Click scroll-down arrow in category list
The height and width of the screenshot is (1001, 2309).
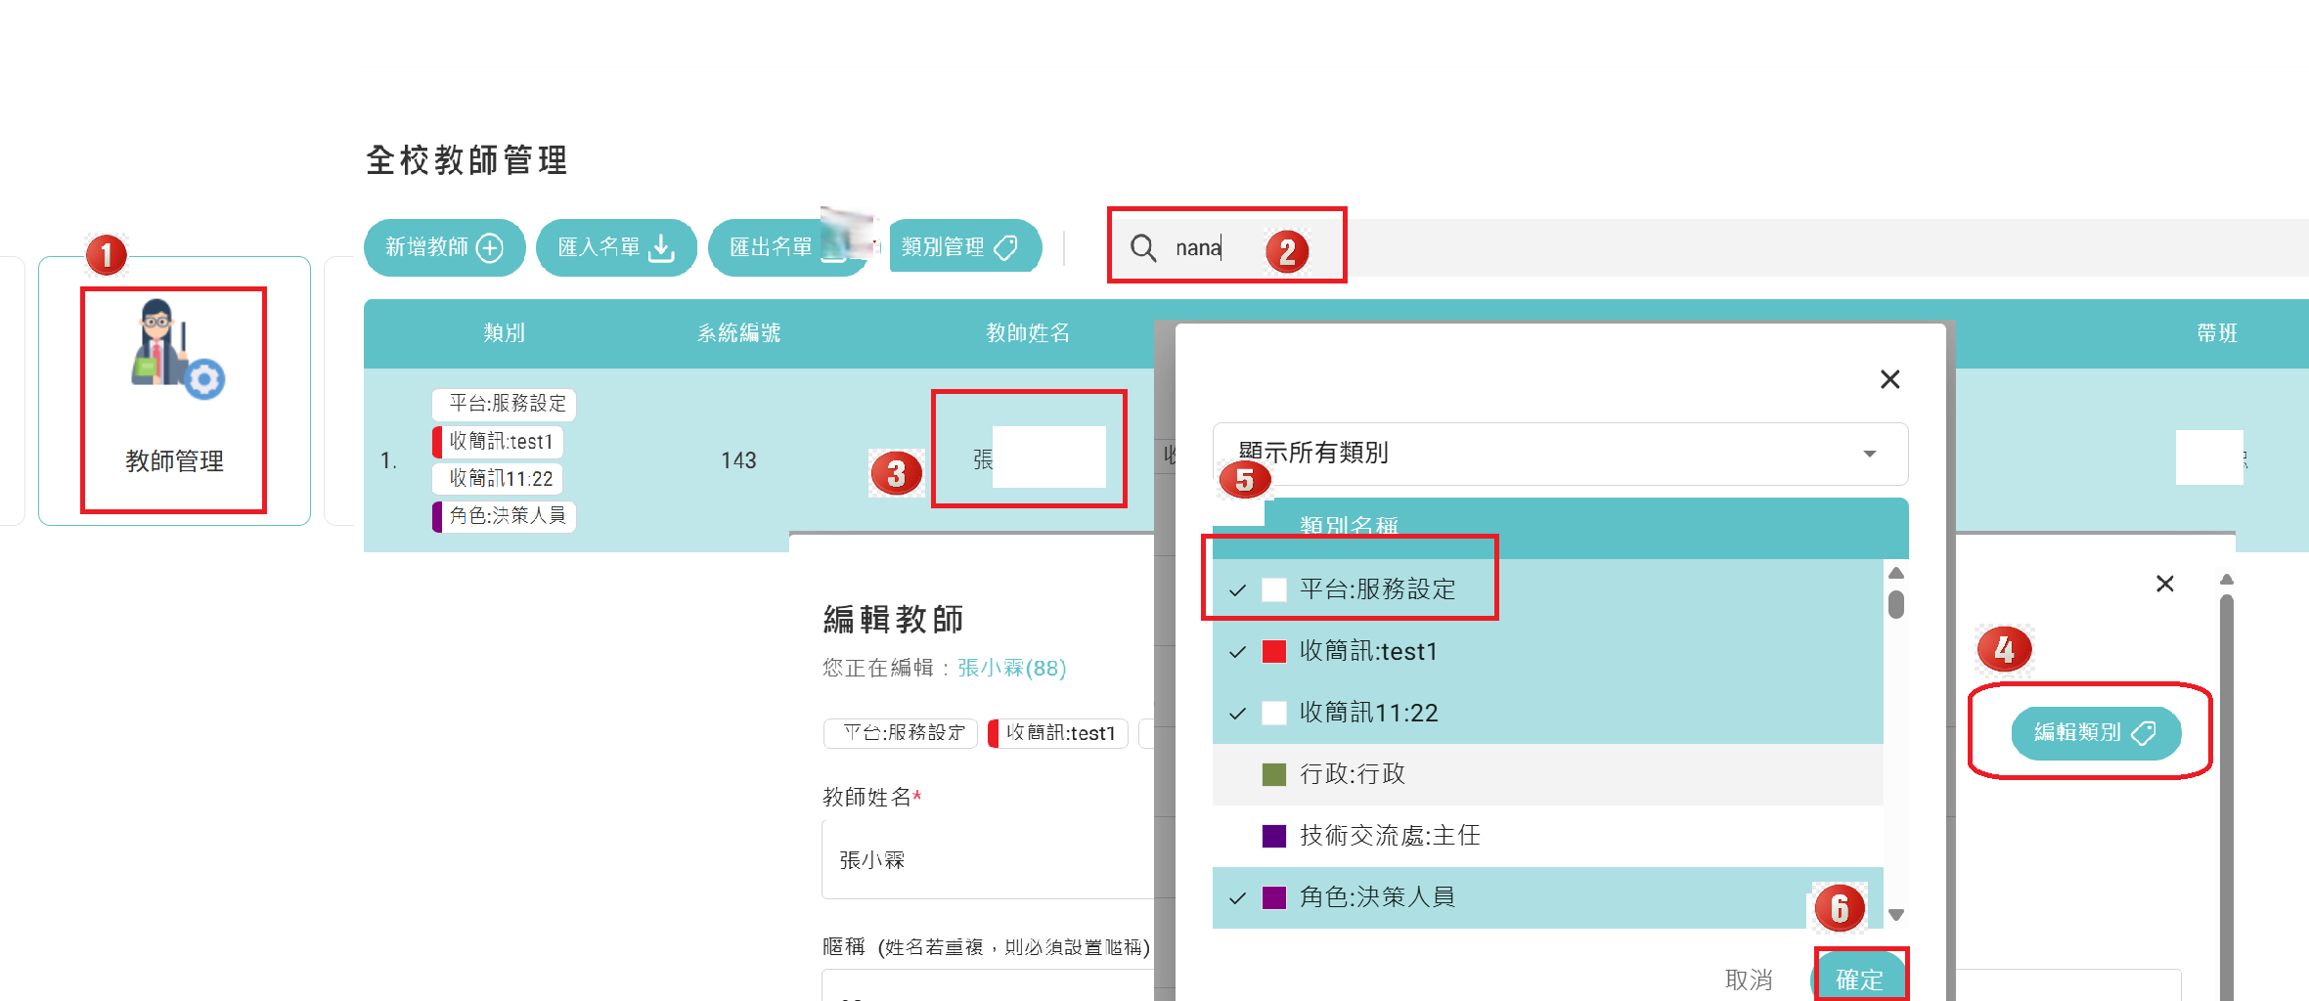coord(1895,915)
